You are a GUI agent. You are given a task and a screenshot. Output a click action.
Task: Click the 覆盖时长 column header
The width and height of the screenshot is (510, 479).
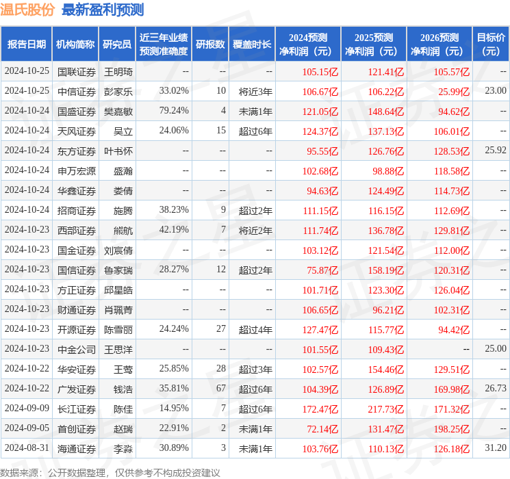[252, 44]
